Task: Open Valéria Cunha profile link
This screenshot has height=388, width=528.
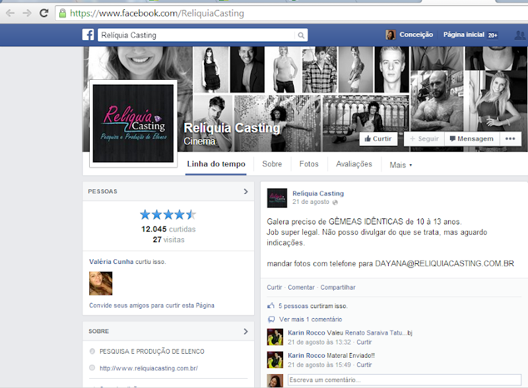Action: pos(111,262)
